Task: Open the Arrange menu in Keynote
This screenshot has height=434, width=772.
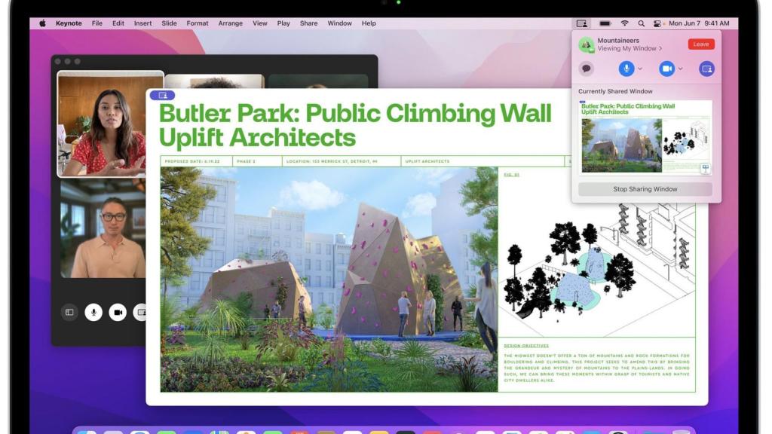Action: click(x=230, y=23)
